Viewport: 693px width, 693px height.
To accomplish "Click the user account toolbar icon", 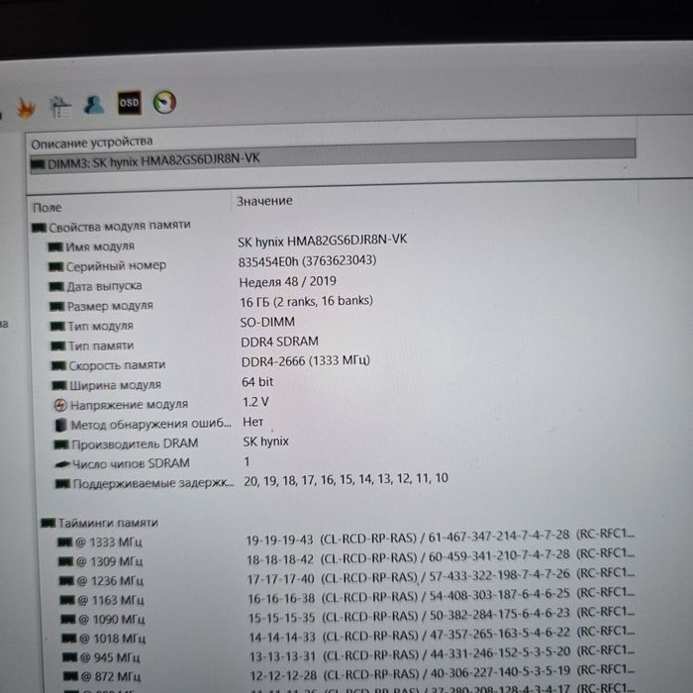I will (94, 105).
